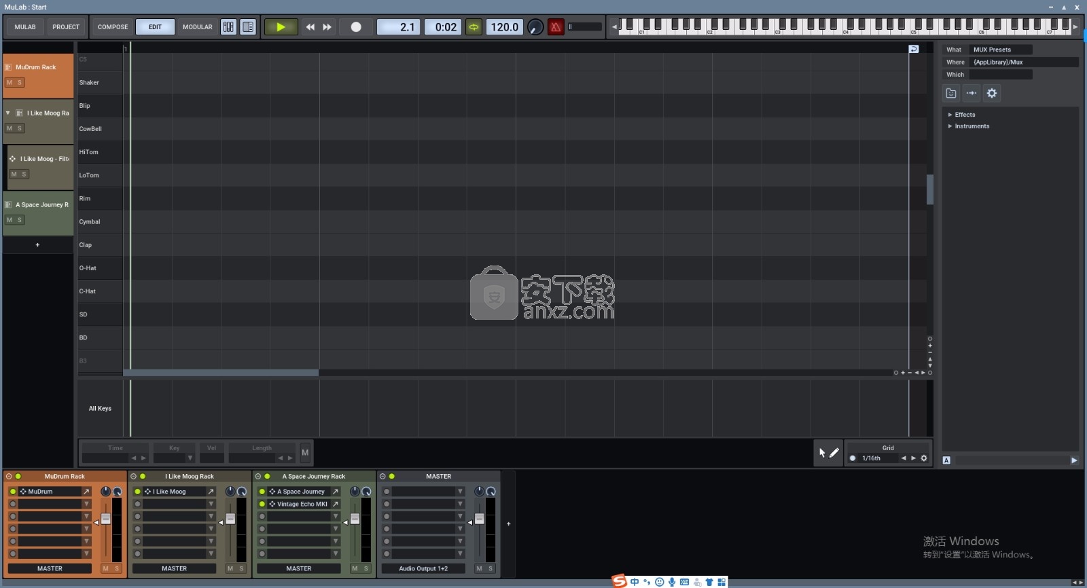The height and width of the screenshot is (588, 1087).
Task: Toggle the red metronome icon
Action: tap(556, 27)
